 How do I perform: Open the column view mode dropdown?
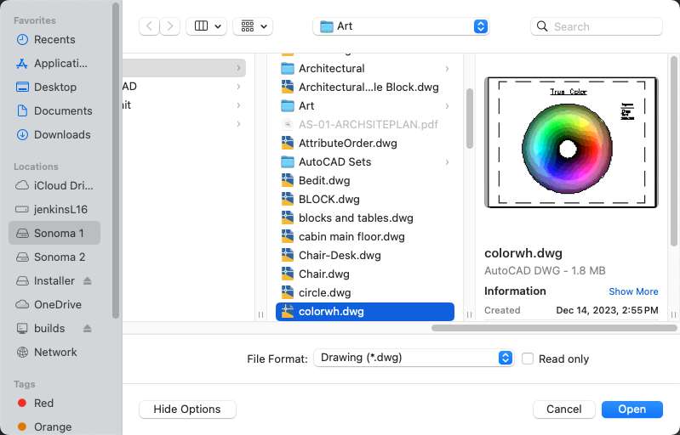click(206, 26)
